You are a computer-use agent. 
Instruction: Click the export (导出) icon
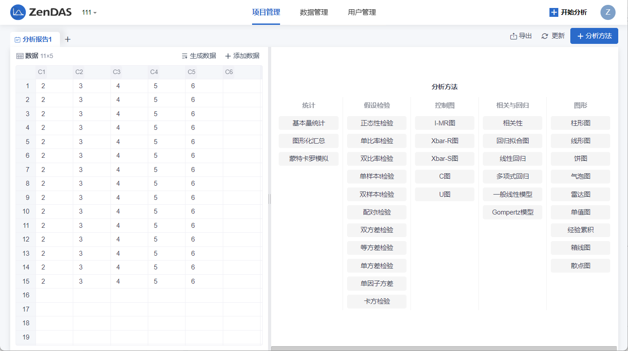(x=513, y=36)
